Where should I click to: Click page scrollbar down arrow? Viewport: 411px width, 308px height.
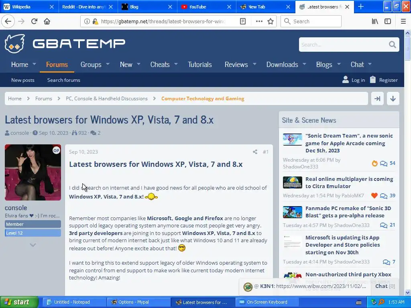click(x=407, y=292)
